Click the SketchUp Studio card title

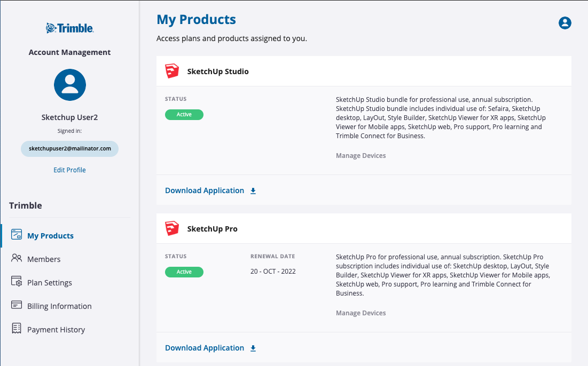coord(218,71)
